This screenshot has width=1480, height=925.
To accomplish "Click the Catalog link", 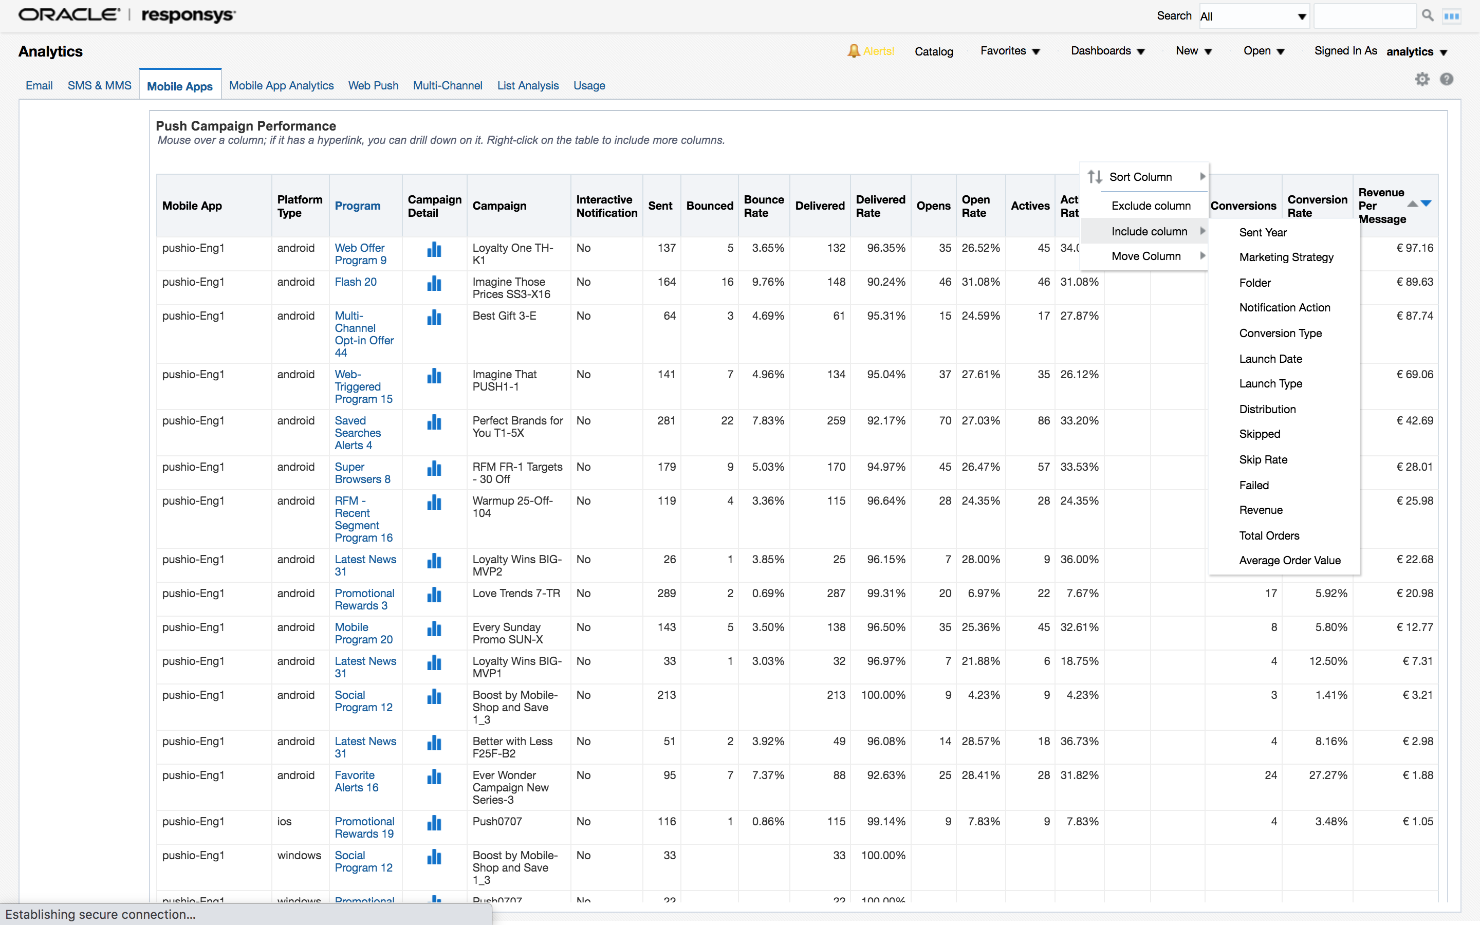I will tap(933, 52).
